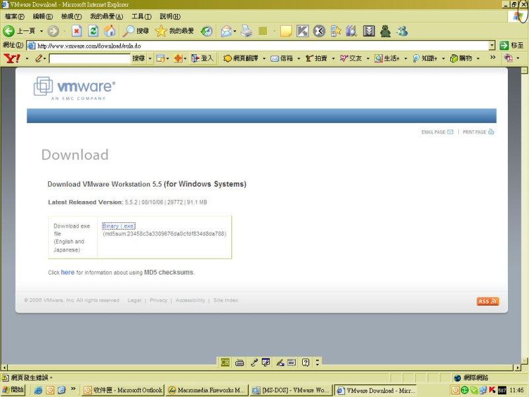
Task: Expand the 購物 dropdown arrow
Action: pos(478,59)
